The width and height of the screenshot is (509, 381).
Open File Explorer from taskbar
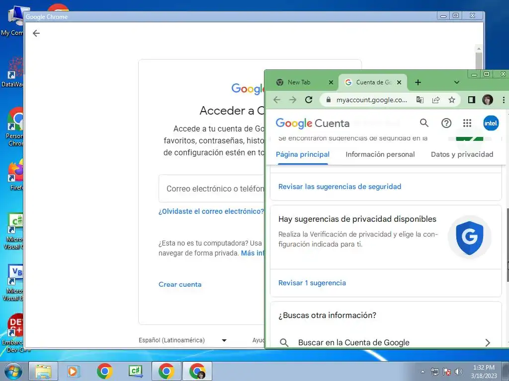coord(43,371)
